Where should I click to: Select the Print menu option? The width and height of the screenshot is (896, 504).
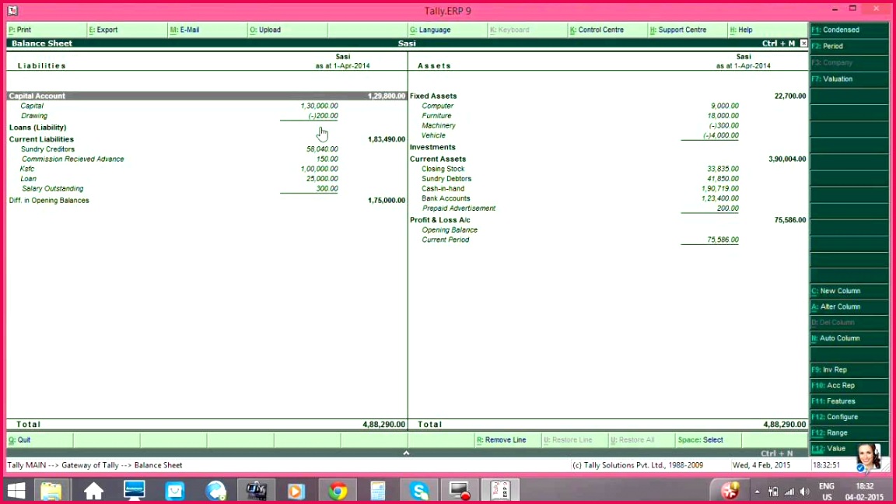pyautogui.click(x=23, y=30)
